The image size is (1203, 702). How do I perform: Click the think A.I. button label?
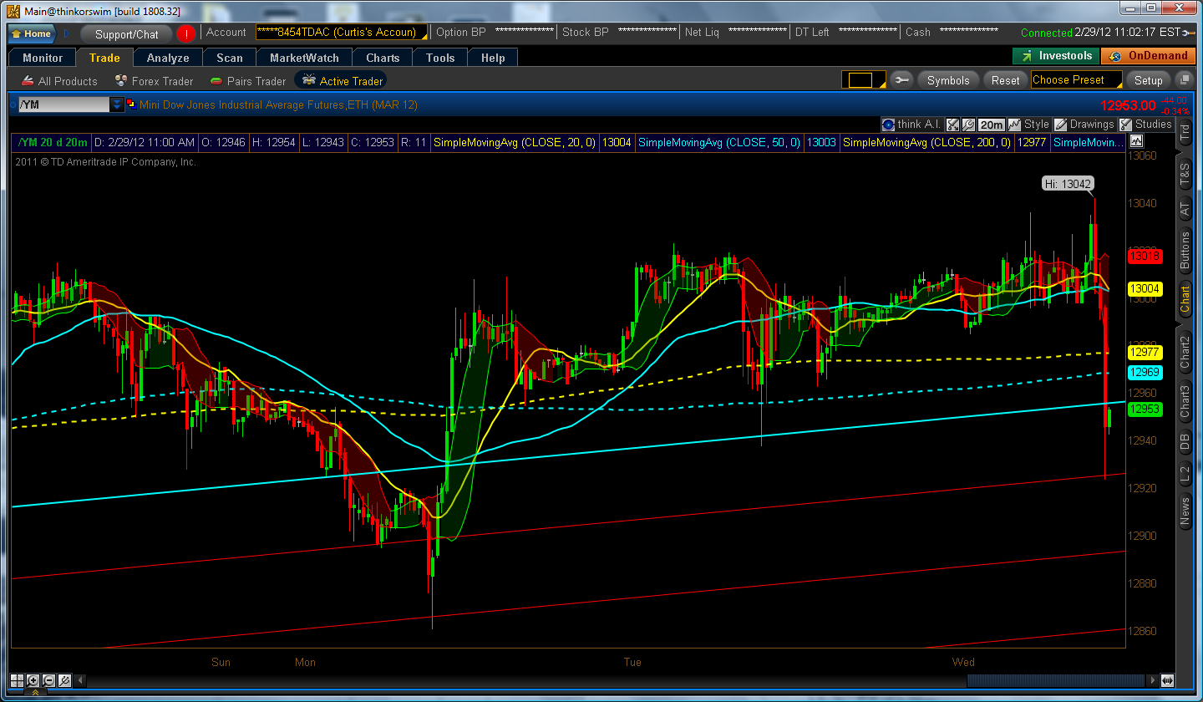(x=919, y=125)
